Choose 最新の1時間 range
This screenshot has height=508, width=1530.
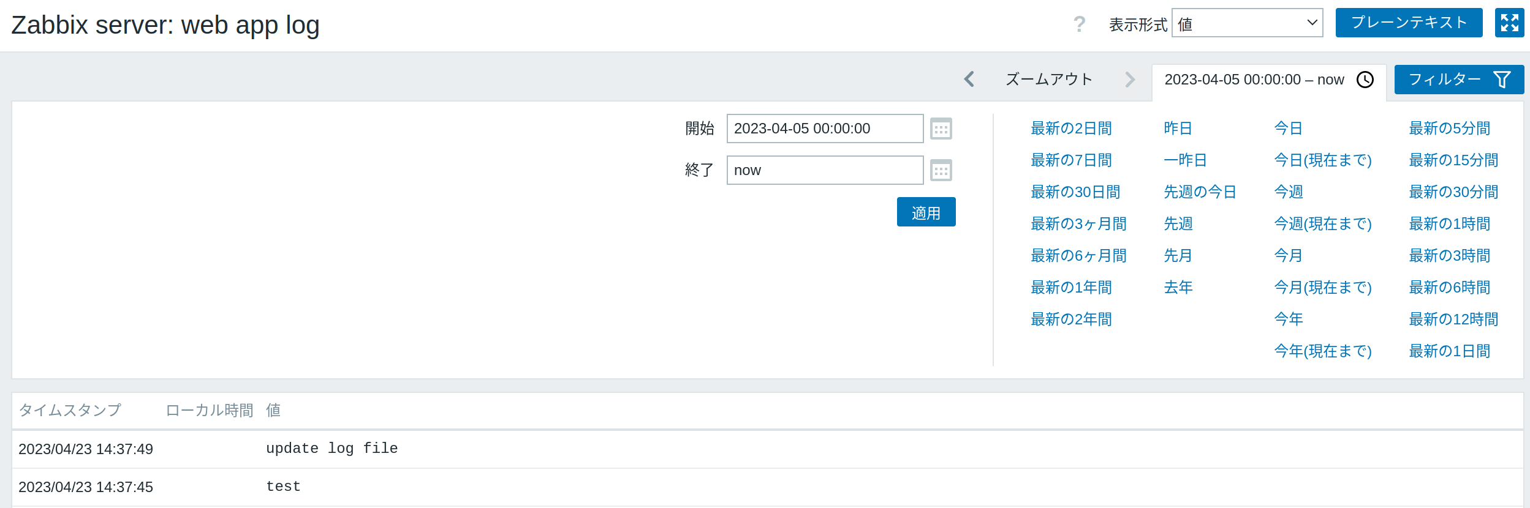(1449, 224)
